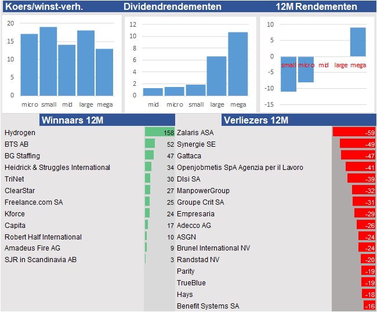Viewport: 377px width, 312px height.
Task: Click the micro bar in Koers/winst chart
Action: 29,65
